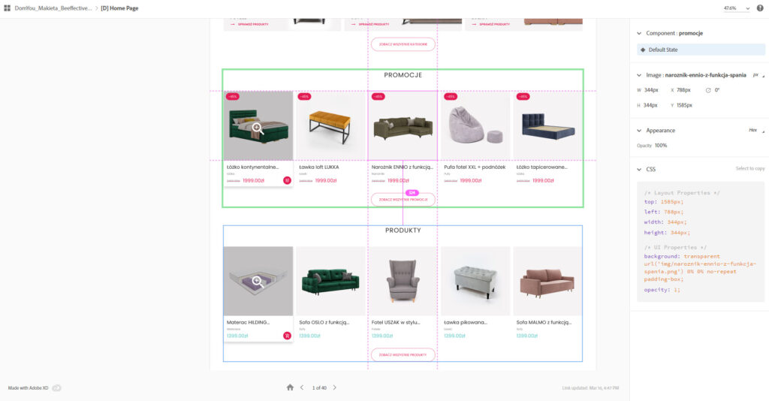Image resolution: width=769 pixels, height=401 pixels.
Task: Collapse the Image properties section
Action: [x=639, y=76]
